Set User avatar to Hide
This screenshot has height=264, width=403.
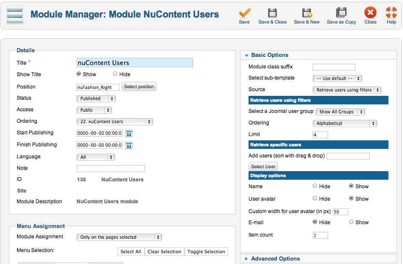[315, 198]
